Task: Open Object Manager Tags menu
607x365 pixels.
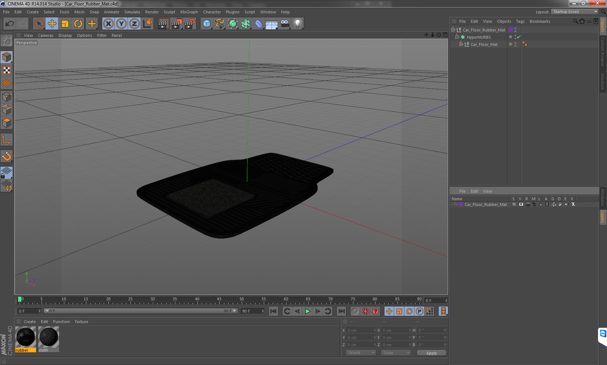Action: point(520,21)
